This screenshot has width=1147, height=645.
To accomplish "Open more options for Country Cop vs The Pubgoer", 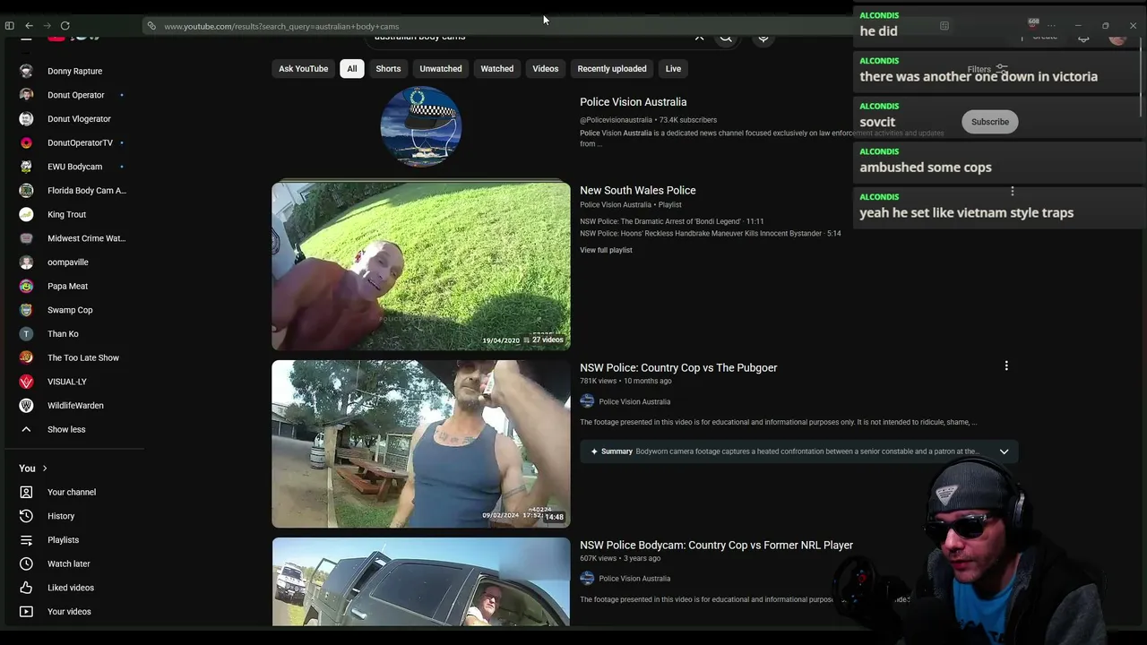I will point(1006,365).
